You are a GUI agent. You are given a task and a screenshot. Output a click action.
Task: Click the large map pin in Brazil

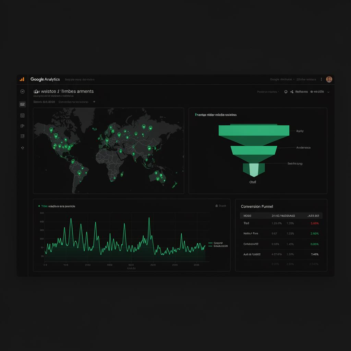point(79,173)
